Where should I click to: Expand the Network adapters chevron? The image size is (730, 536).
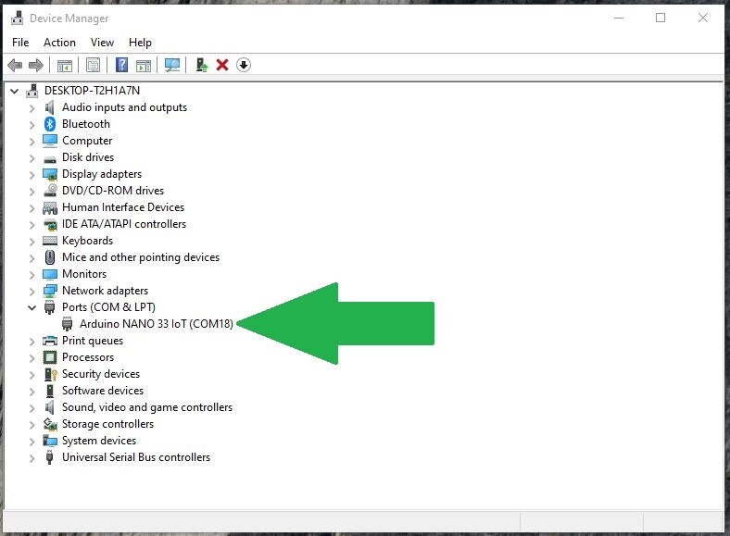31,292
